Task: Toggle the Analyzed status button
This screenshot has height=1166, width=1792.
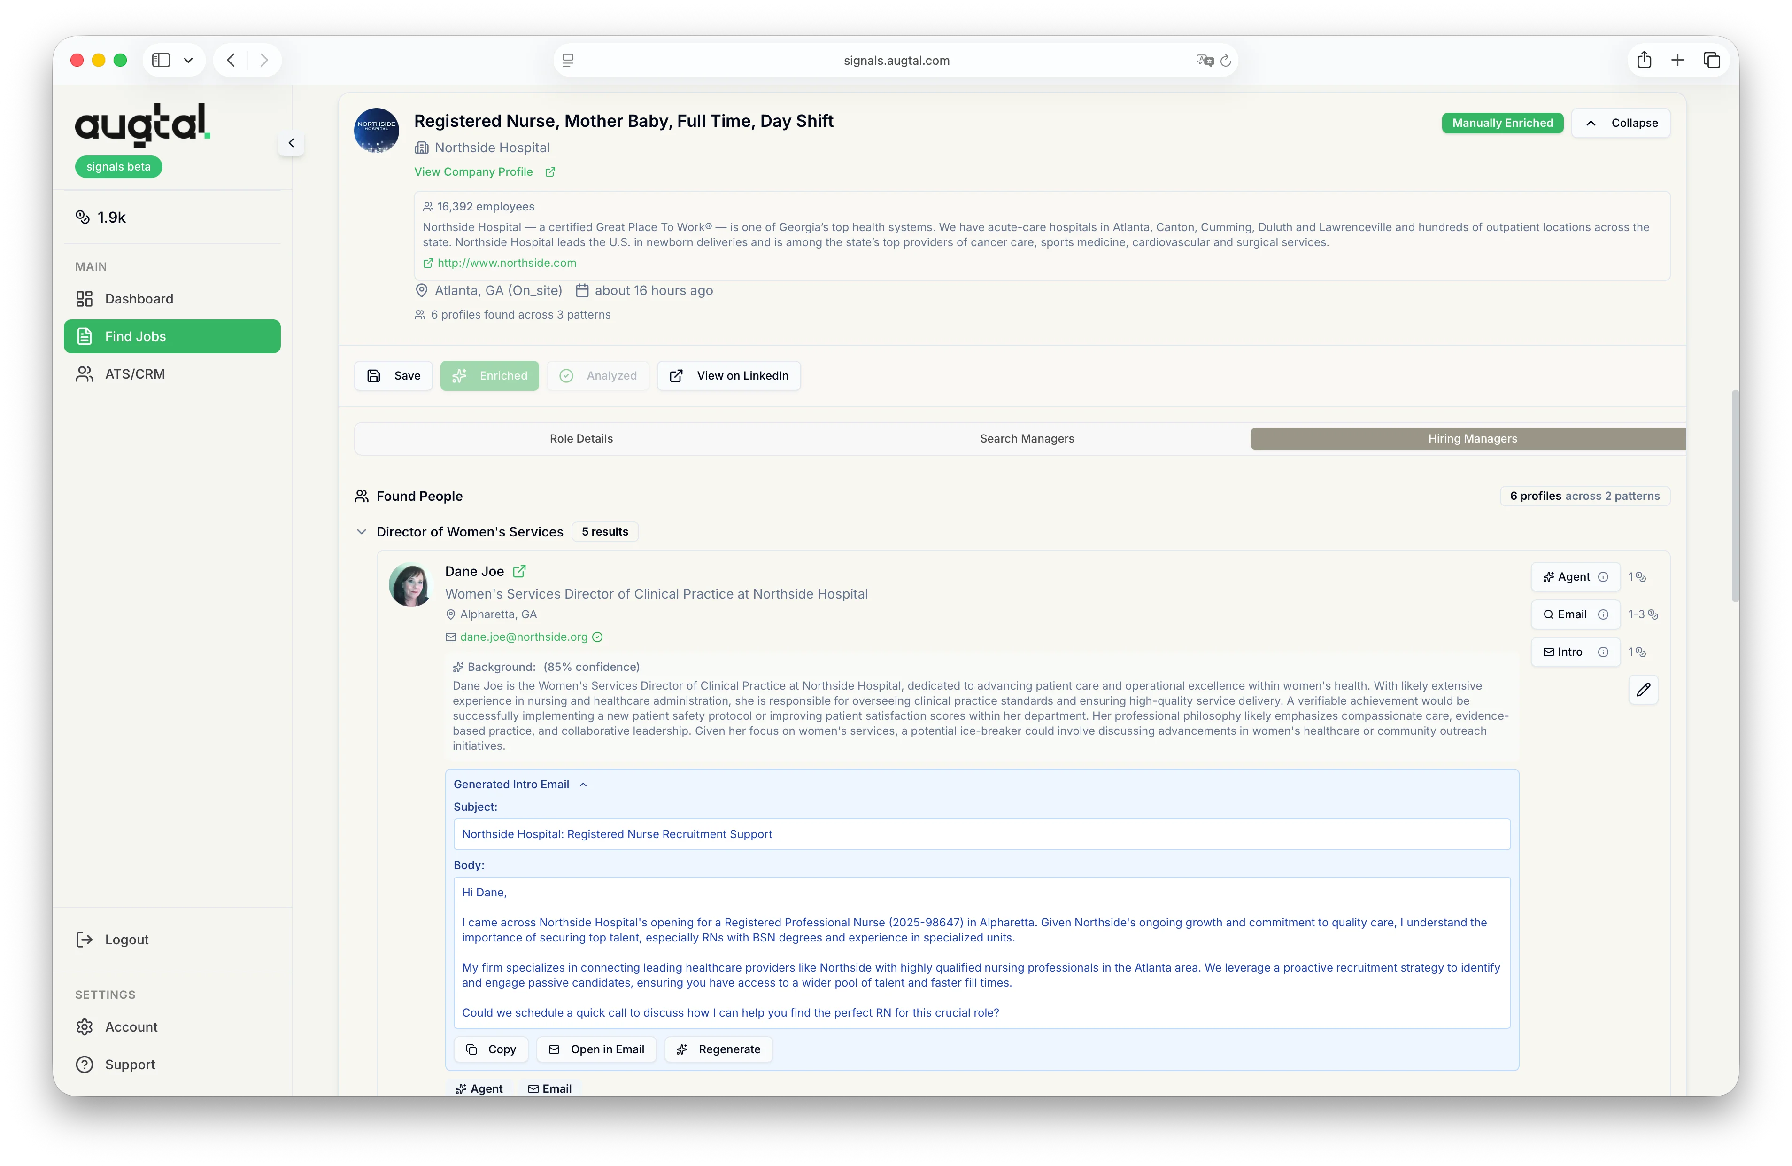Action: (x=598, y=375)
